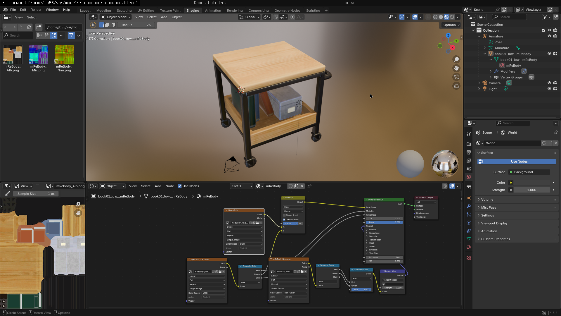This screenshot has width=561, height=316.
Task: Open the Modifiers wrench properties tab
Action: click(469, 206)
